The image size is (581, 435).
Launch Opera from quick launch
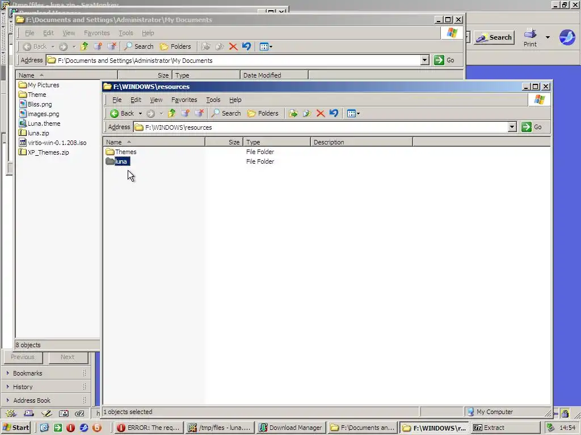(71, 428)
